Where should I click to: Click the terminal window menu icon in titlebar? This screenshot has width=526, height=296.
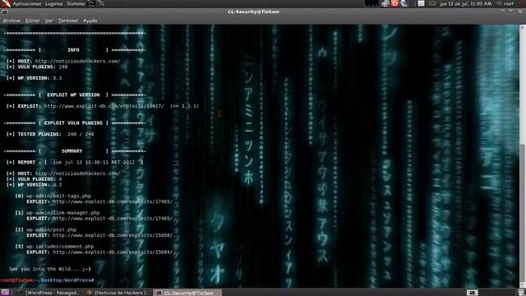(x=4, y=12)
